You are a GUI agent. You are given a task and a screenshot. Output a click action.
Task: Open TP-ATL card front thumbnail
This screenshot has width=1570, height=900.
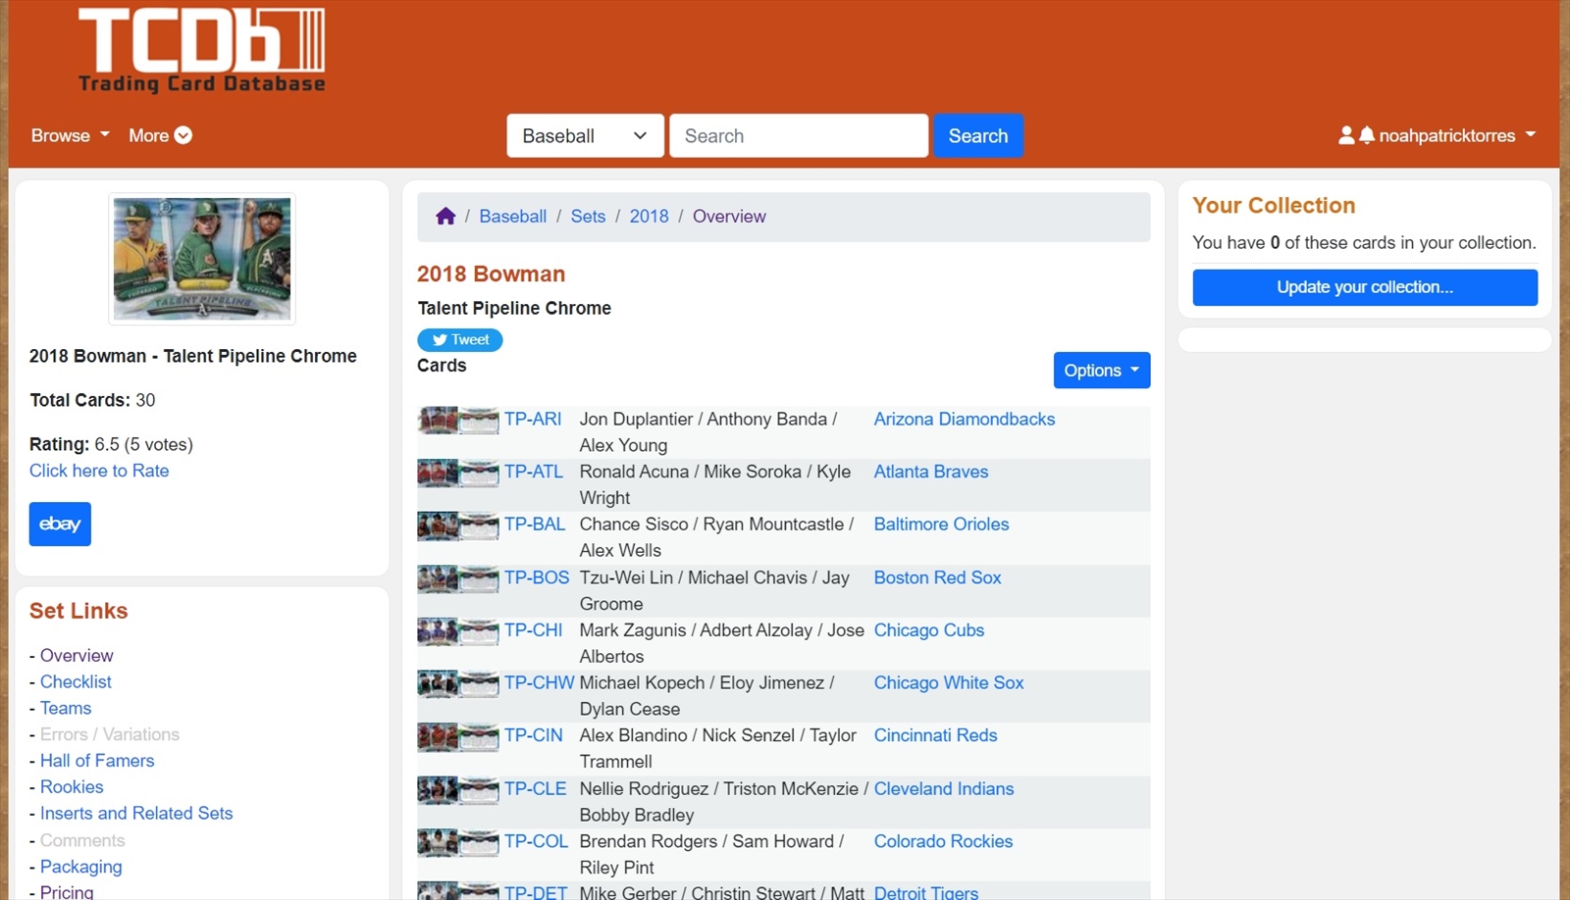tap(438, 474)
